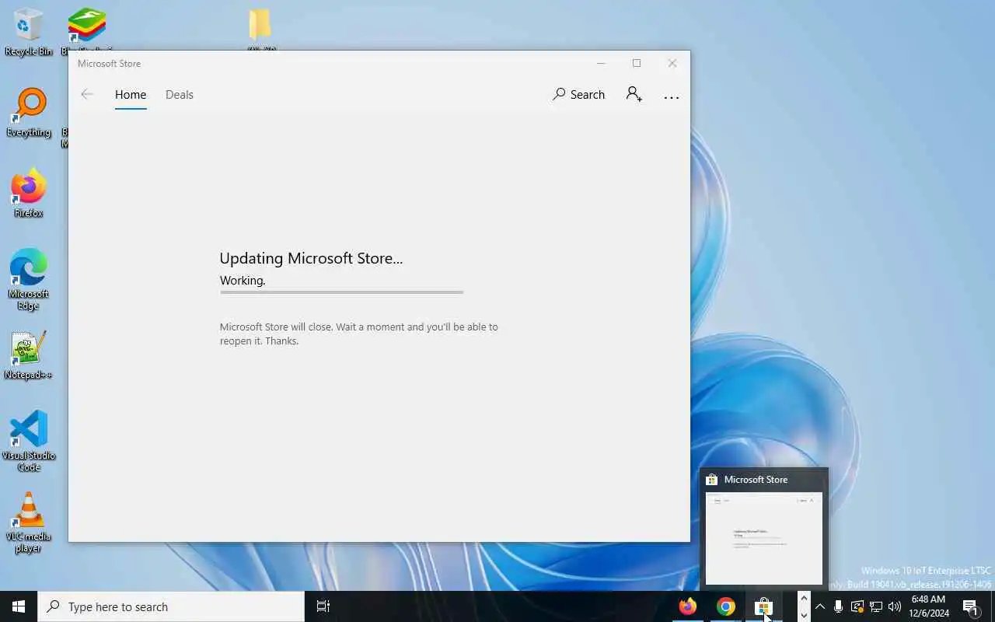Click the Microsoft Store preview thumbnail

tap(764, 538)
